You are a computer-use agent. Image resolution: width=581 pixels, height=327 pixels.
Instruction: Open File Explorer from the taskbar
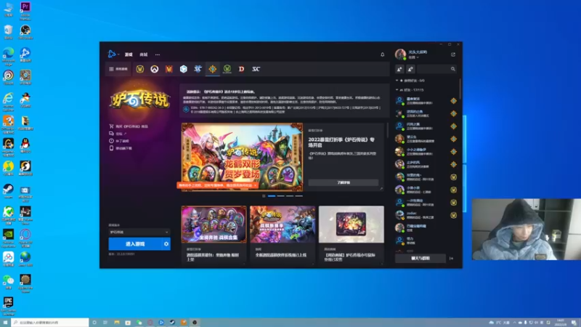117,323
